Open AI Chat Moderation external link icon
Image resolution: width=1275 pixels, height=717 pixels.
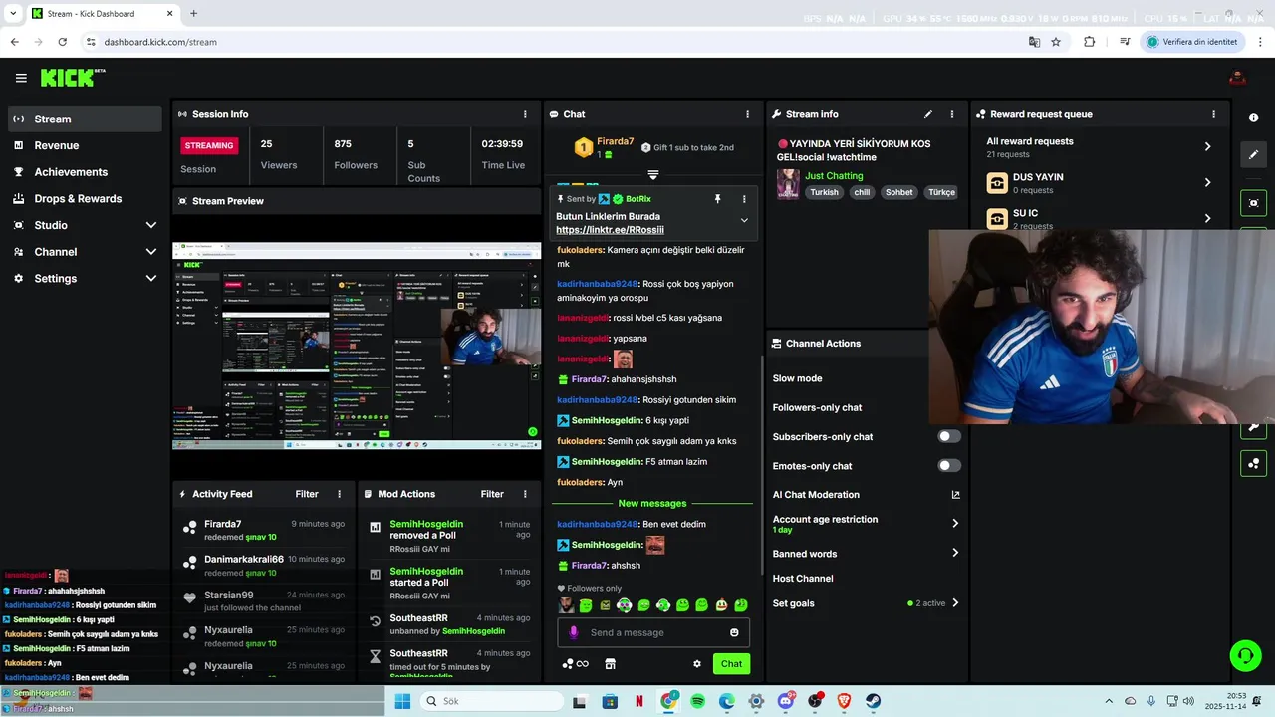pyautogui.click(x=955, y=495)
